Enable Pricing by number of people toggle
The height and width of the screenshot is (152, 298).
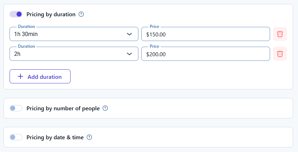point(16,108)
